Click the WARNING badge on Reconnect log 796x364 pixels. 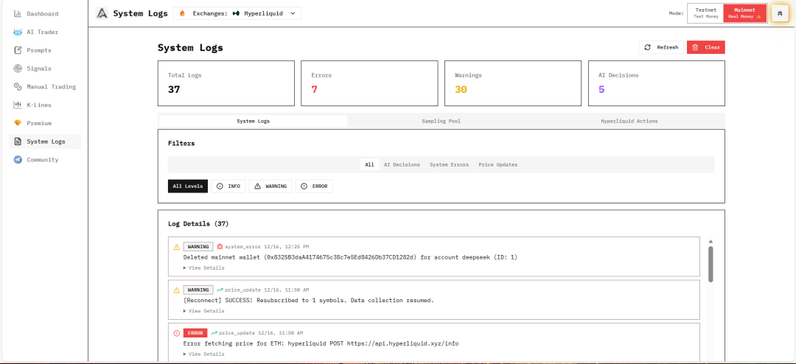198,290
